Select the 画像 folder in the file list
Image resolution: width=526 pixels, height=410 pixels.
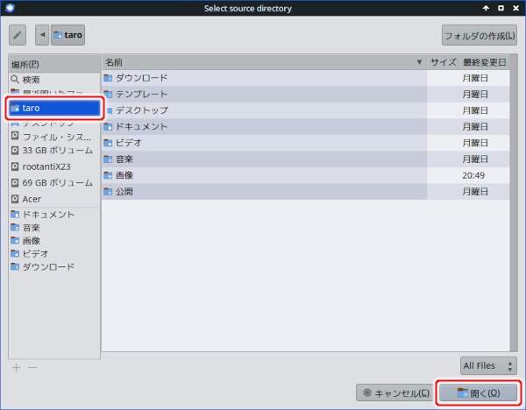pyautogui.click(x=305, y=175)
